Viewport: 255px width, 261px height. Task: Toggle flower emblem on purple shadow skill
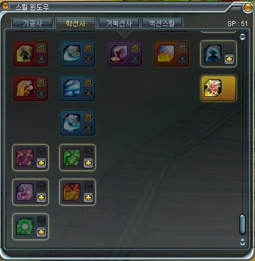point(135,48)
